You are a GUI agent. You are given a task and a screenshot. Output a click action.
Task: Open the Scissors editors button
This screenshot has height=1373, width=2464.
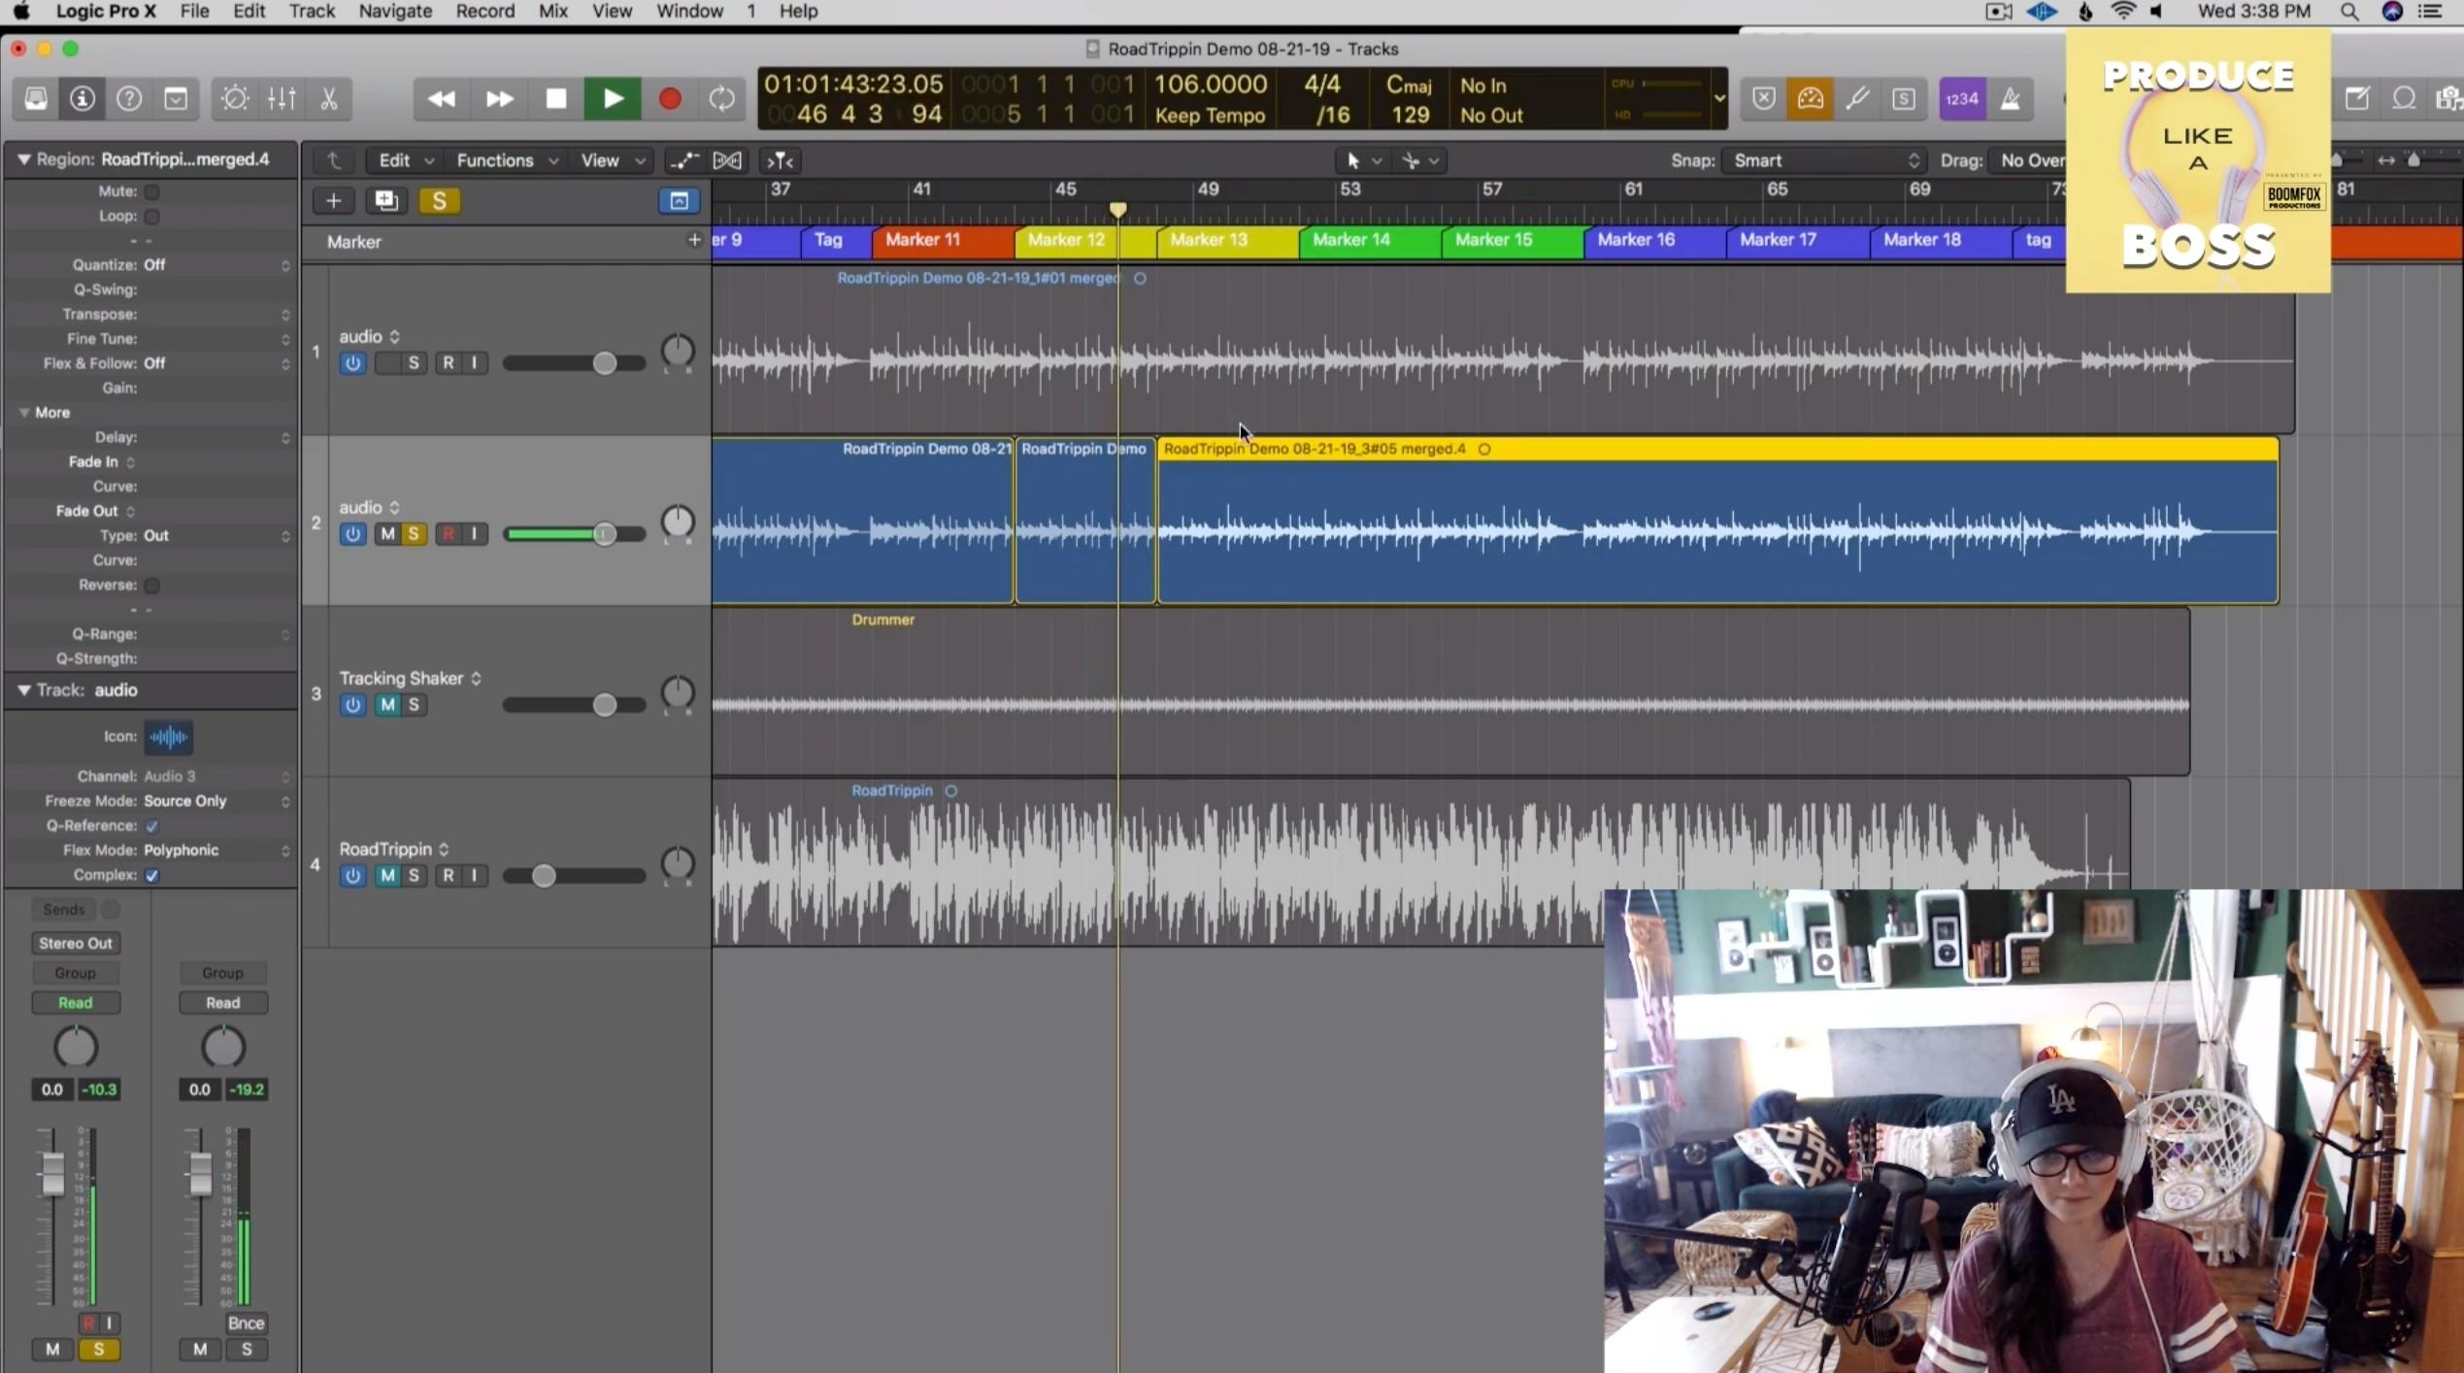[329, 99]
